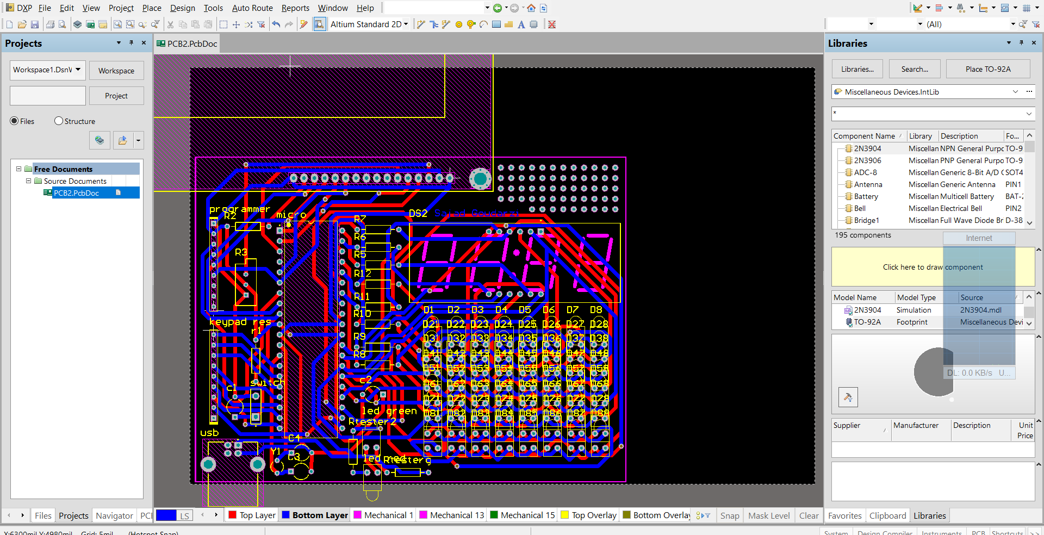This screenshot has height=535, width=1044.
Task: Open the Libraries panel options arrow
Action: tap(1009, 43)
